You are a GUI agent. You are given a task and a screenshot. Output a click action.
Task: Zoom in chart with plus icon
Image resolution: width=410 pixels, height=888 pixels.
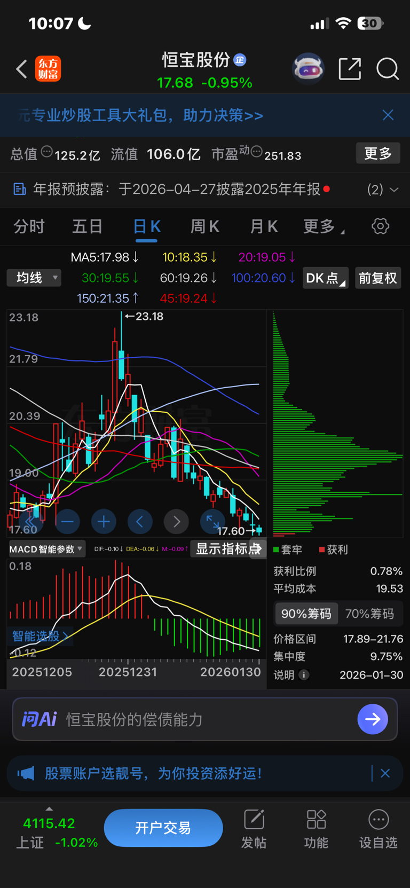click(x=104, y=521)
